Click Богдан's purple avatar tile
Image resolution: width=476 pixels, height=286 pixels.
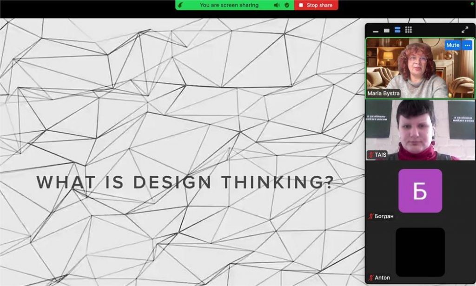(x=420, y=191)
